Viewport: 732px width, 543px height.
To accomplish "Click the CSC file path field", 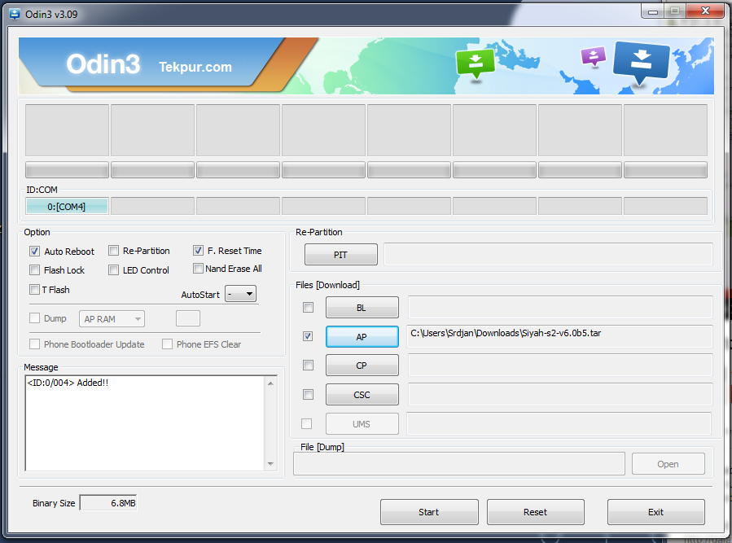I will pos(560,395).
